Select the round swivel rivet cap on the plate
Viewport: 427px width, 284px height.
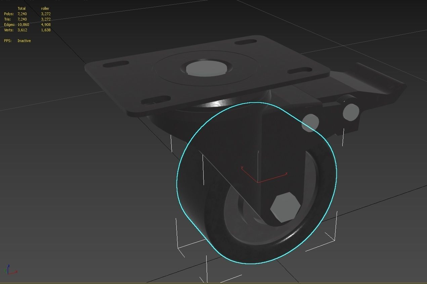(206, 69)
